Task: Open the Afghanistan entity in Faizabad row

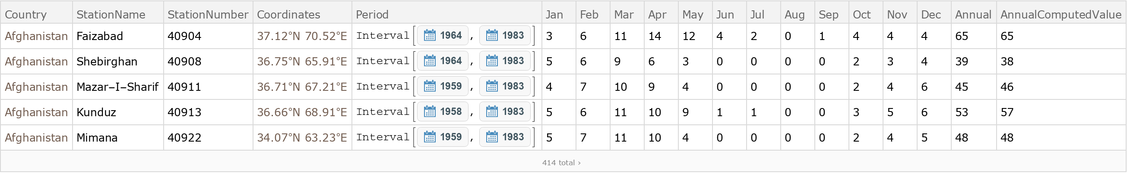Action: (36, 36)
